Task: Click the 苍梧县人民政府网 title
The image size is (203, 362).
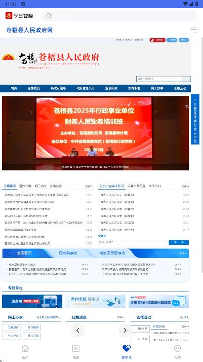Action: coord(29,30)
